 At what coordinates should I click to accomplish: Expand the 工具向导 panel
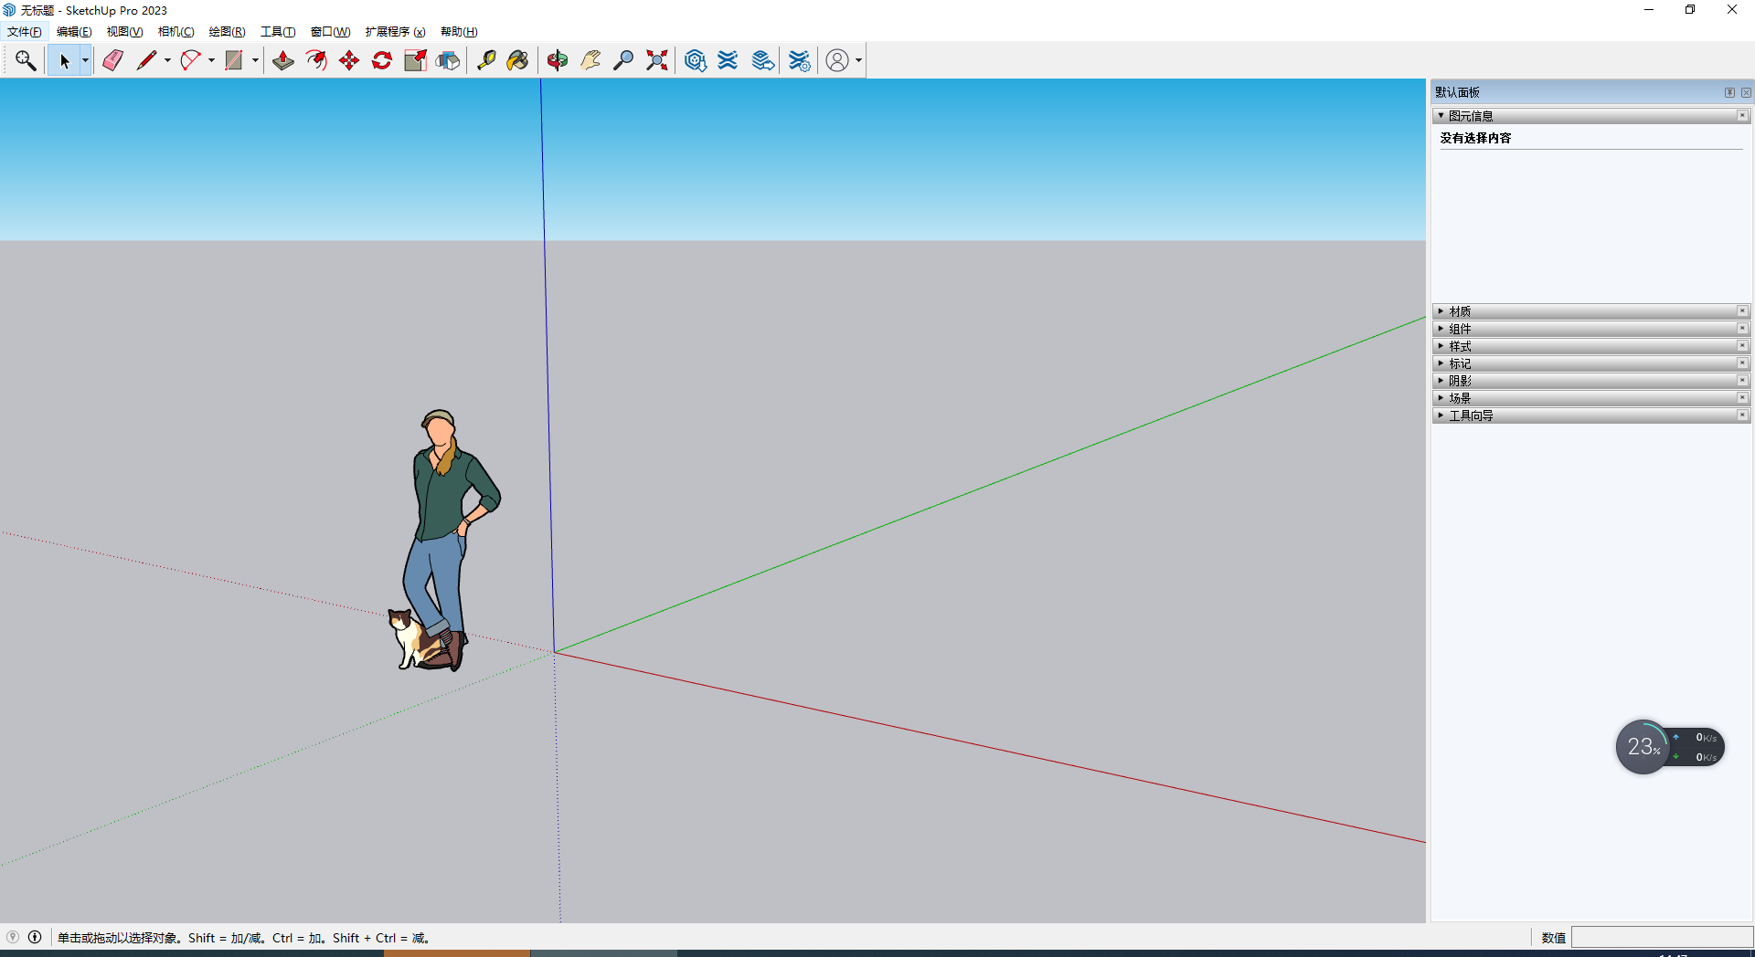(1441, 415)
